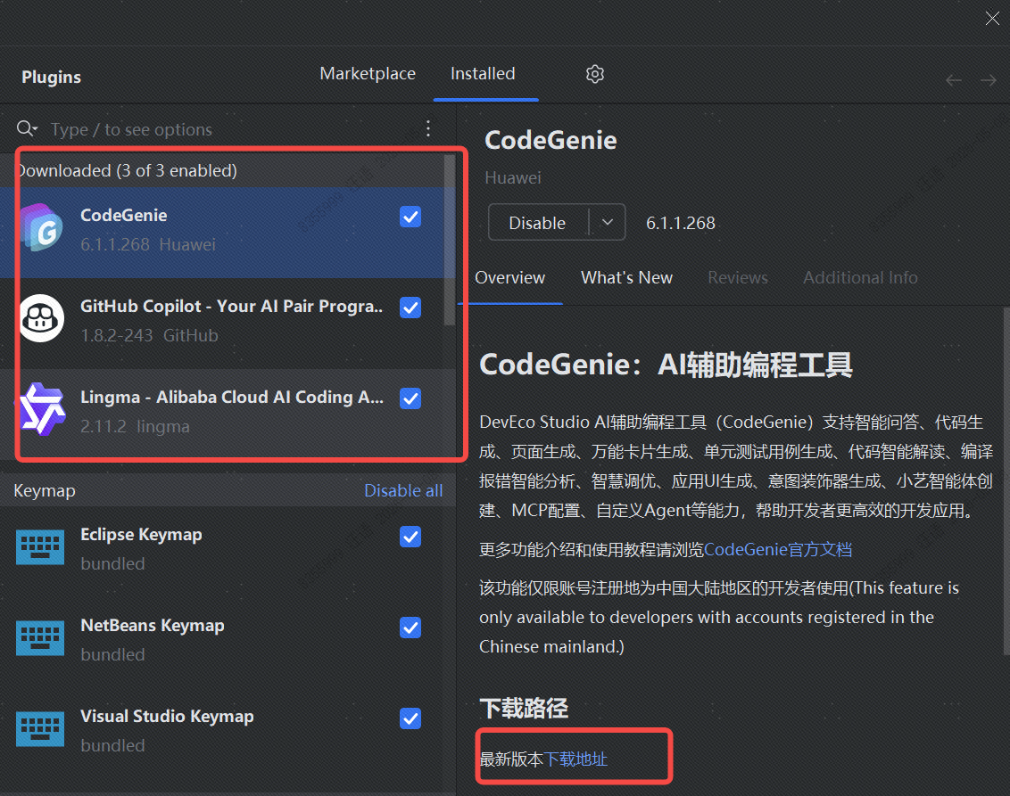Click the Visual Studio Keymap keyboard icon
This screenshot has height=796, width=1010.
(x=40, y=728)
